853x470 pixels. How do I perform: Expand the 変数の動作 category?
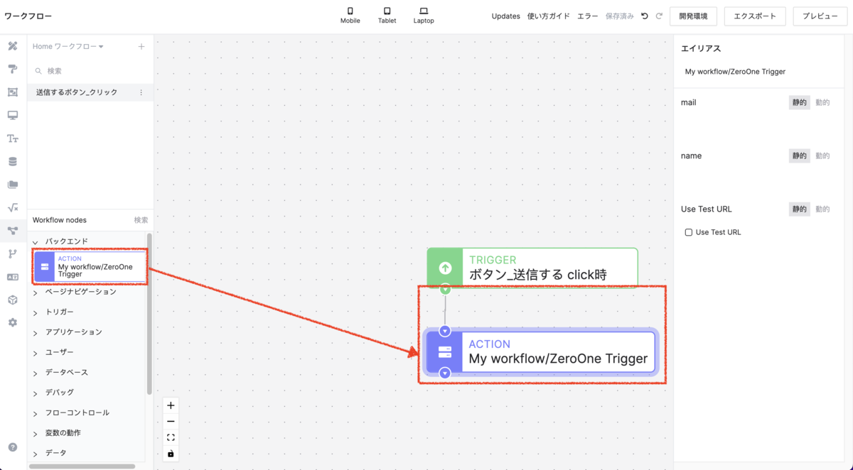pos(35,433)
